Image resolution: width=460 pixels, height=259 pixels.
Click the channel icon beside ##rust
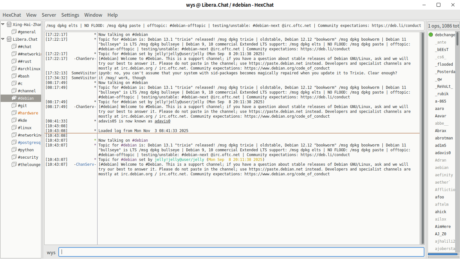click(x=14, y=61)
